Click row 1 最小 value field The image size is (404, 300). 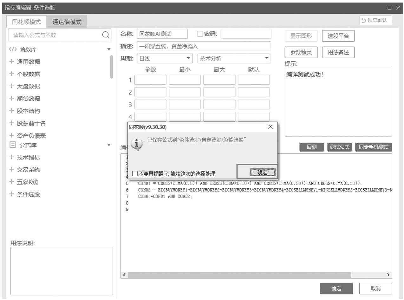(x=185, y=80)
